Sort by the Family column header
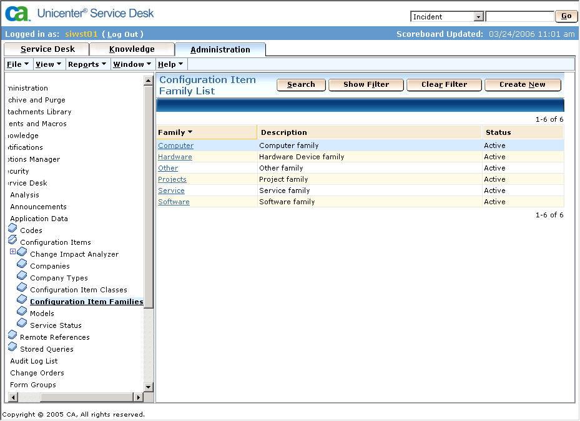Screen dimensions: 580x421 click(175, 132)
